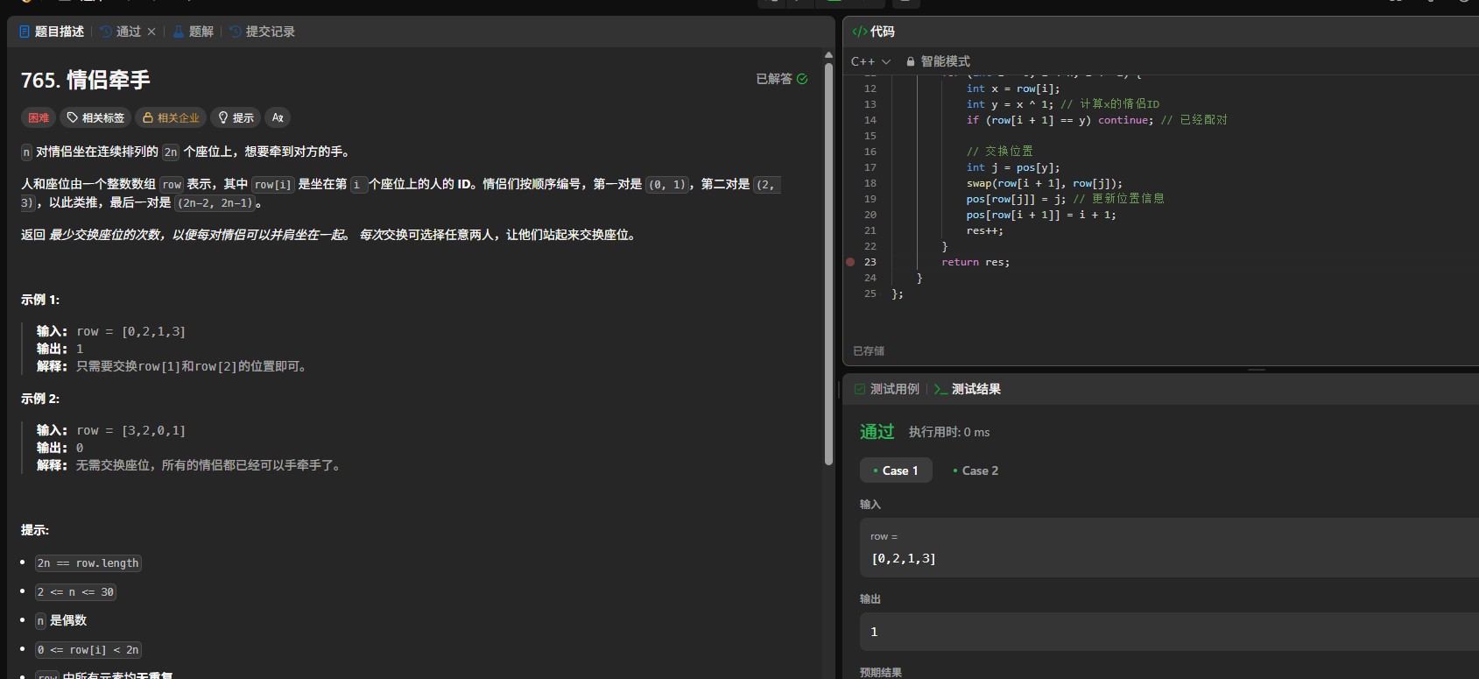Close the 通过 tab
Screen dimensions: 1479x679
pyautogui.click(x=151, y=32)
